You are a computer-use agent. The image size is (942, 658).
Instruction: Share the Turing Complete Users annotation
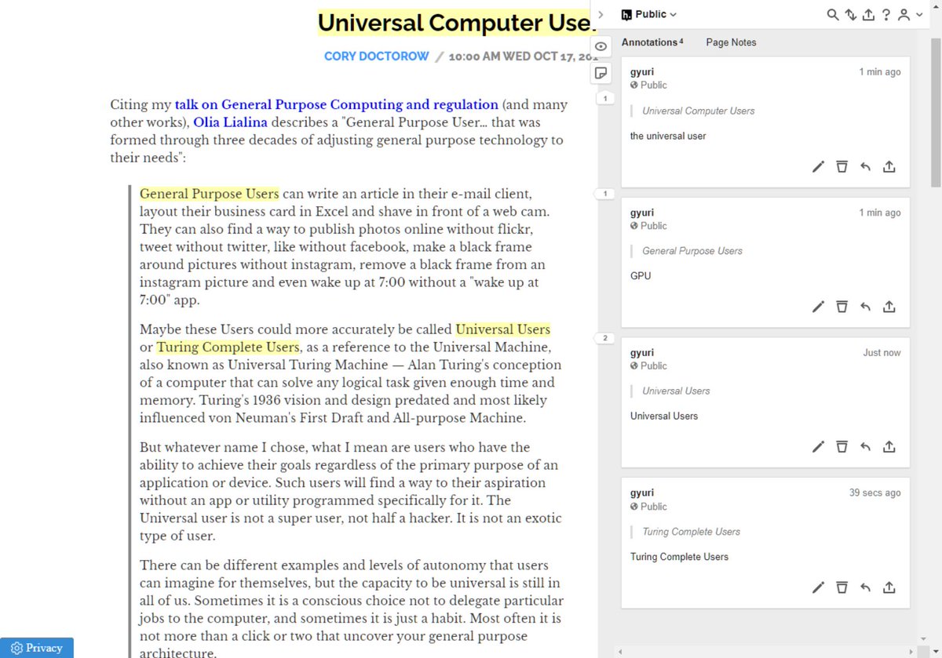click(x=889, y=587)
